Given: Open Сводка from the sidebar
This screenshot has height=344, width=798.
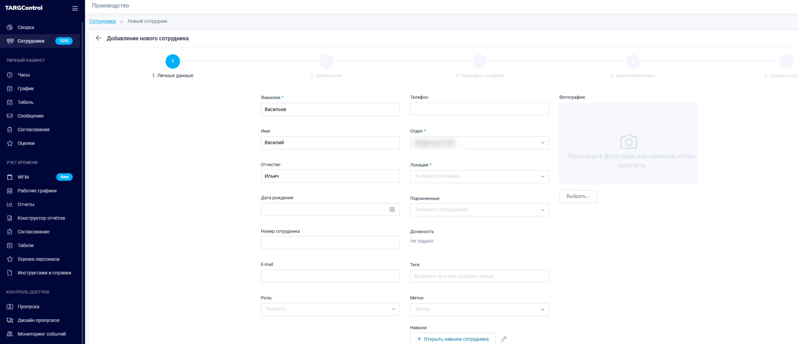Looking at the screenshot, I should (x=26, y=27).
